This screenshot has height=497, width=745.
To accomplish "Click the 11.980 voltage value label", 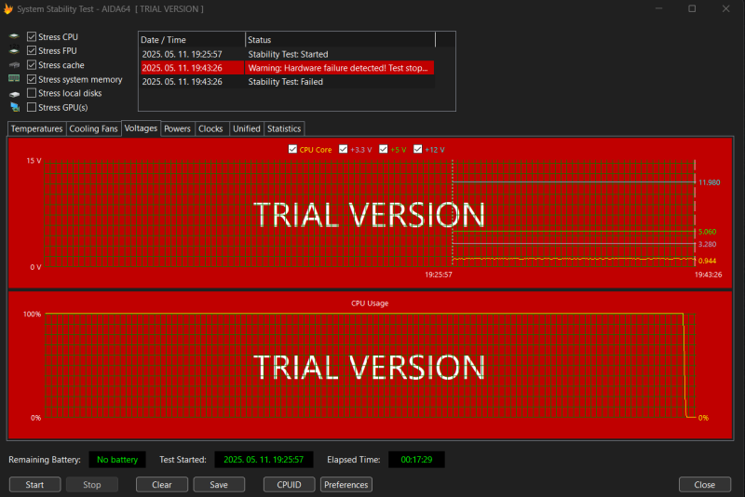I will pos(710,182).
